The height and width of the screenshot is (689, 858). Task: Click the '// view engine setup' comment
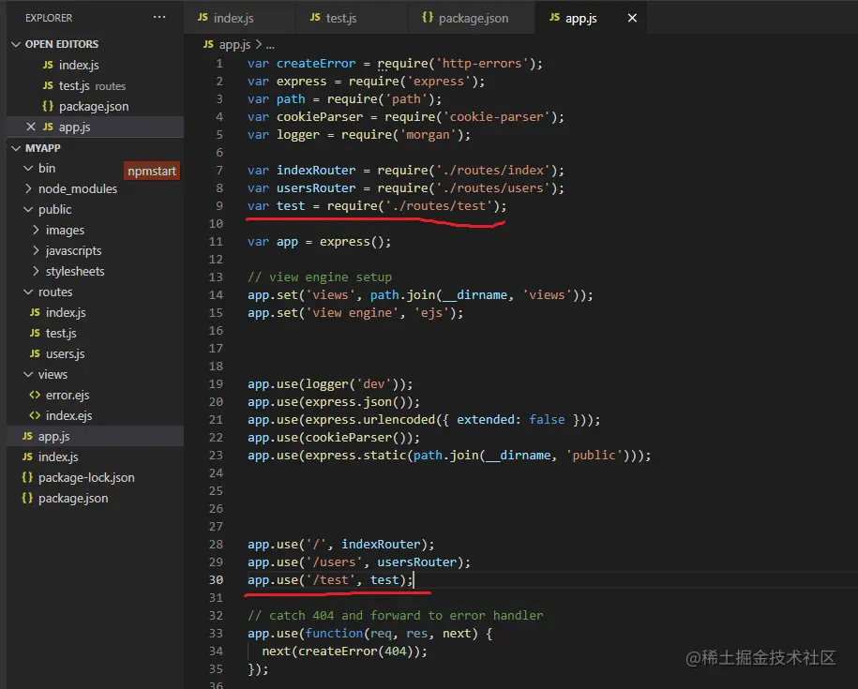point(320,277)
